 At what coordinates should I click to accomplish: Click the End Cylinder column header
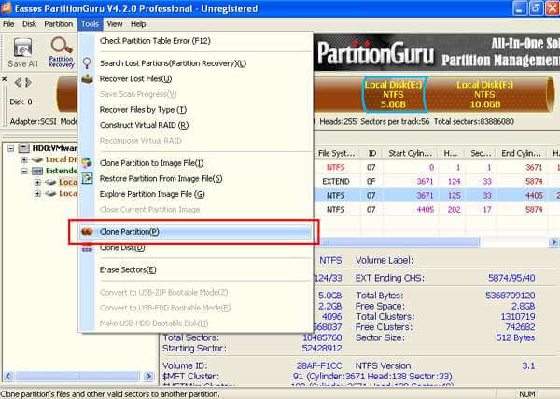(521, 153)
